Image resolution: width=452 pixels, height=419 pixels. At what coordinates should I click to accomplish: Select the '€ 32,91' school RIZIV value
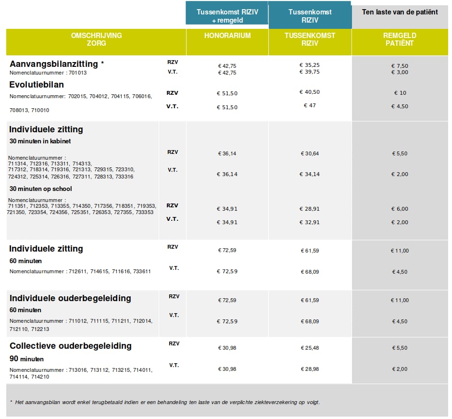[x=310, y=222]
